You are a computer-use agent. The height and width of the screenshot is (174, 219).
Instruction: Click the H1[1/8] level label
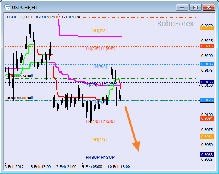[x=100, y=140]
